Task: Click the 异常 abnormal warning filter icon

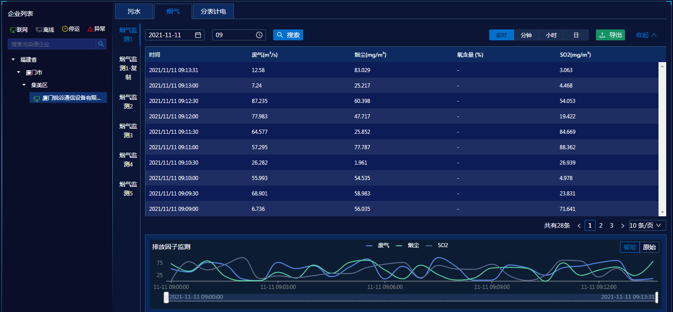Action: tap(90, 29)
